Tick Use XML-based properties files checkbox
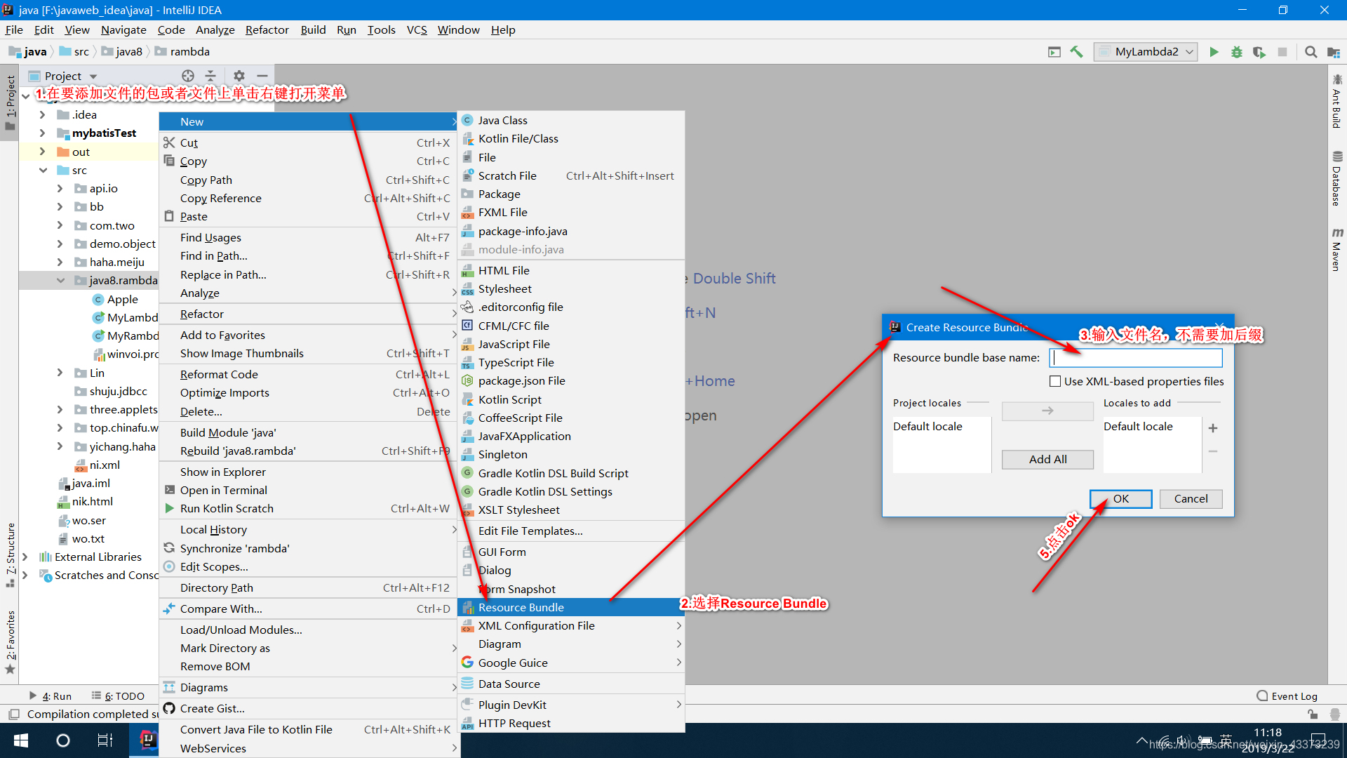This screenshot has width=1347, height=758. [x=1055, y=381]
